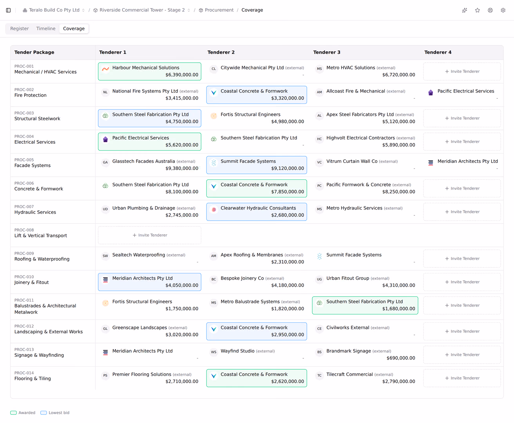Screen dimensions: 514x423
Task: Click Apex Roofing & Membranes $2,310,000.00 bid
Action: (x=257, y=258)
